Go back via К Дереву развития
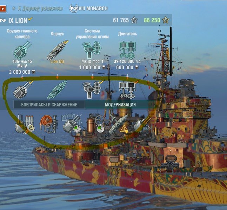Screen dimensions: 227x210 (37, 8)
